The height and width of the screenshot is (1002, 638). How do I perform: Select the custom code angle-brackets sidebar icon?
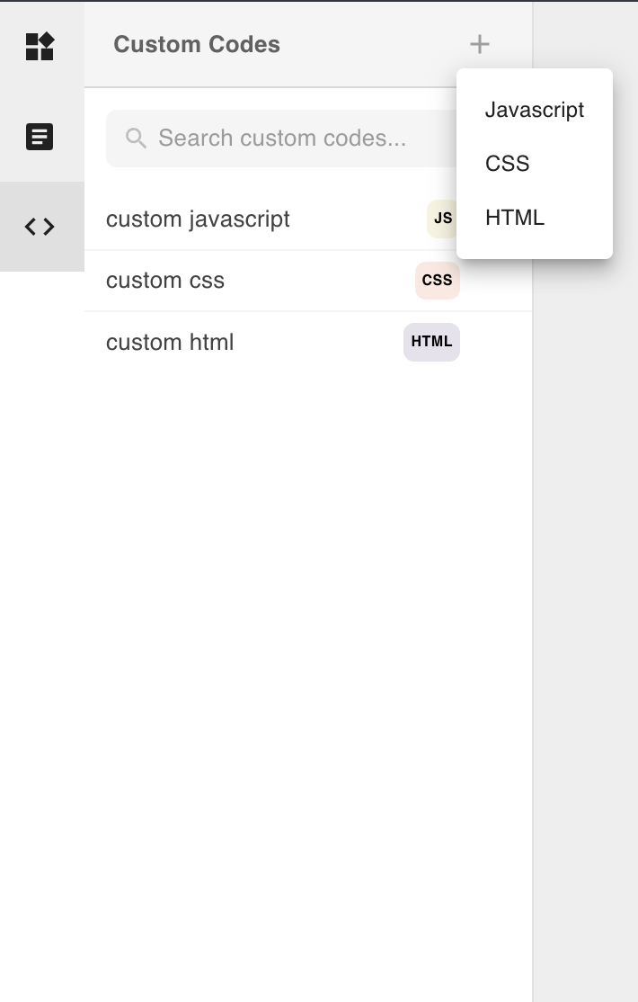pos(40,227)
